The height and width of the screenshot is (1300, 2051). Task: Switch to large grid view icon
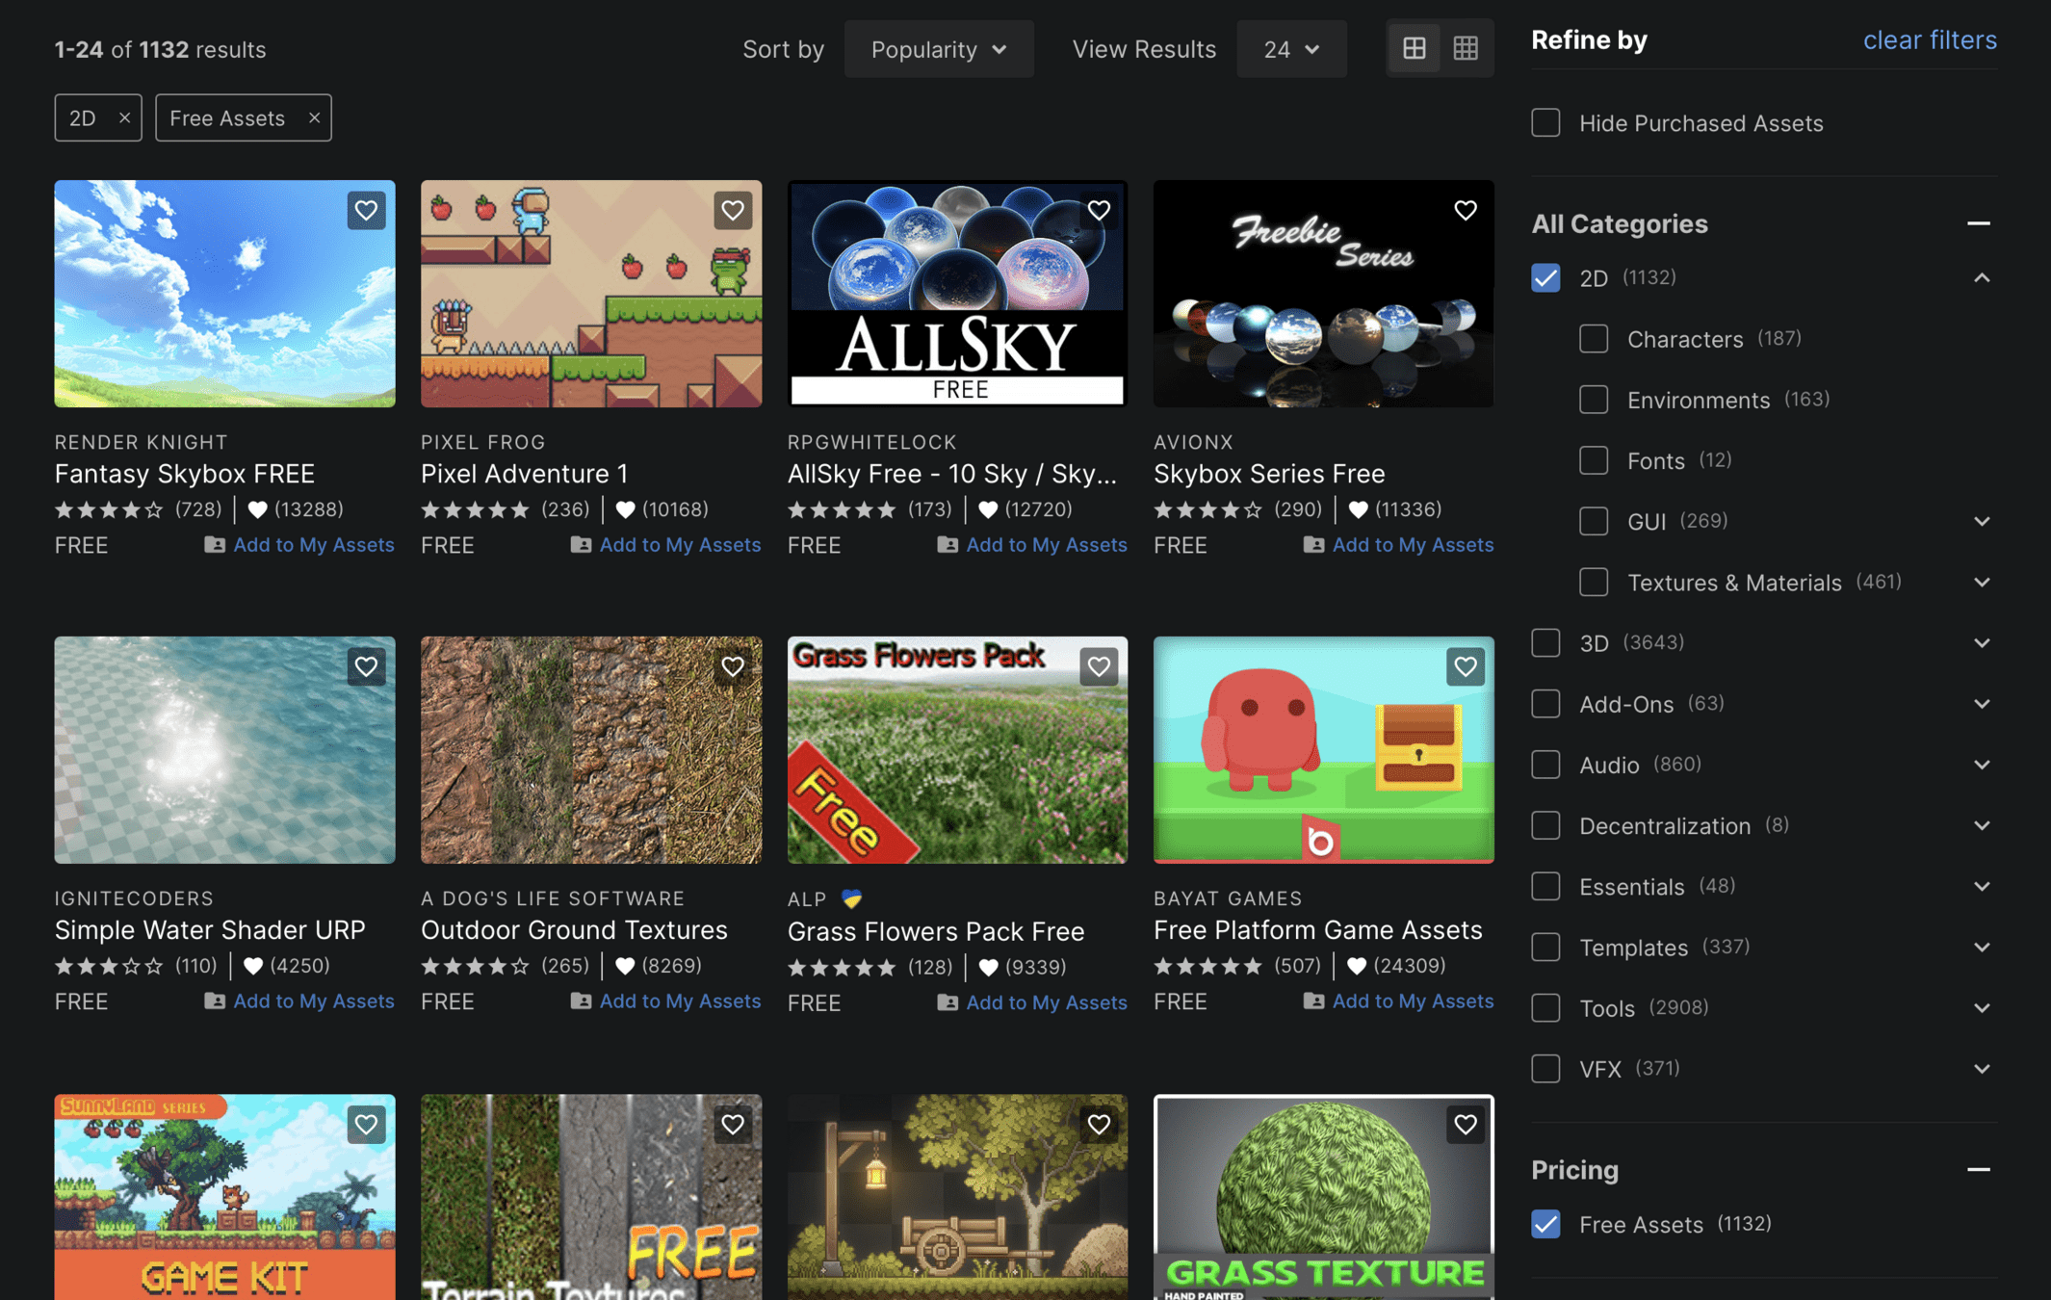[x=1414, y=48]
